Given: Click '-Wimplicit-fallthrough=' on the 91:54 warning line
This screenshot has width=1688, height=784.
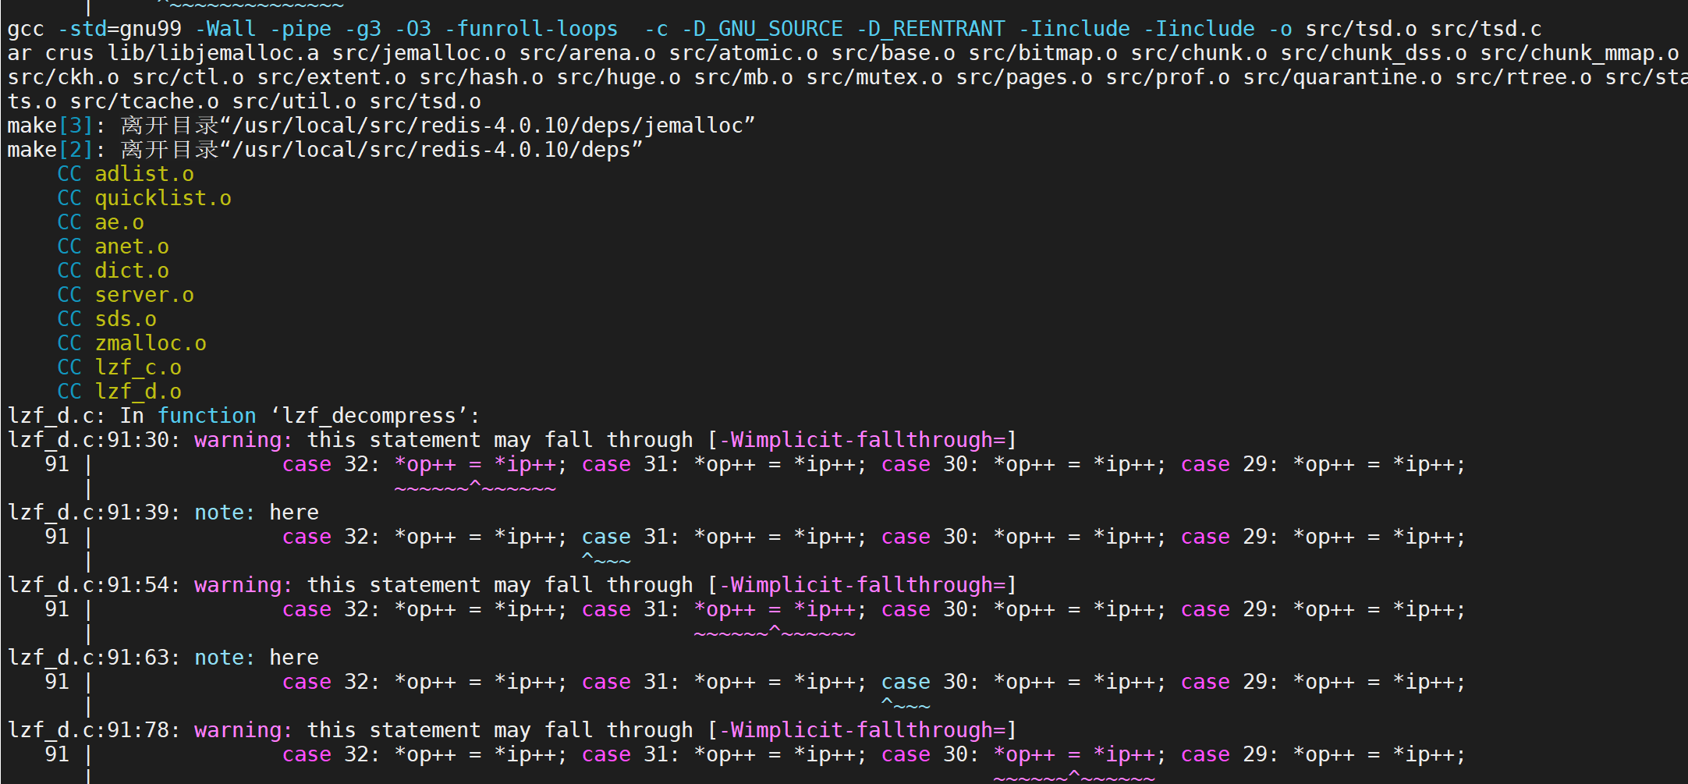Looking at the screenshot, I should (862, 586).
